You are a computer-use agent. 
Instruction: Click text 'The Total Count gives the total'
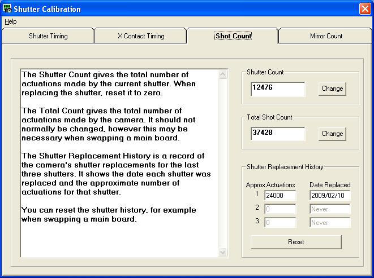[x=81, y=111]
